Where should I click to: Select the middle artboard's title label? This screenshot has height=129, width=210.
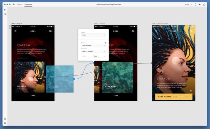(x=100, y=24)
